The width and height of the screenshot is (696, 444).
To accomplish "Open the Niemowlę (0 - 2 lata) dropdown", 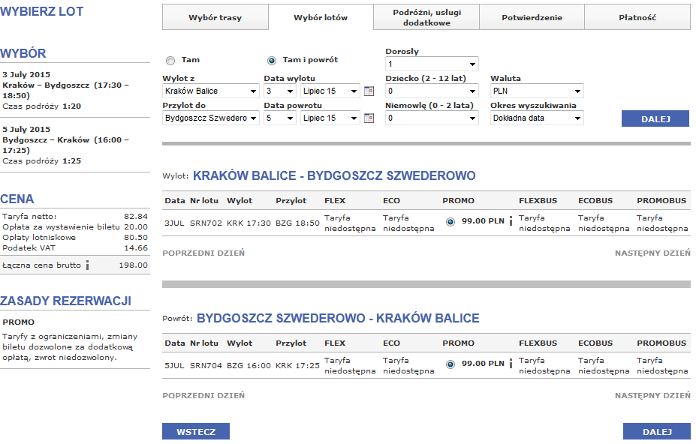I will click(432, 118).
